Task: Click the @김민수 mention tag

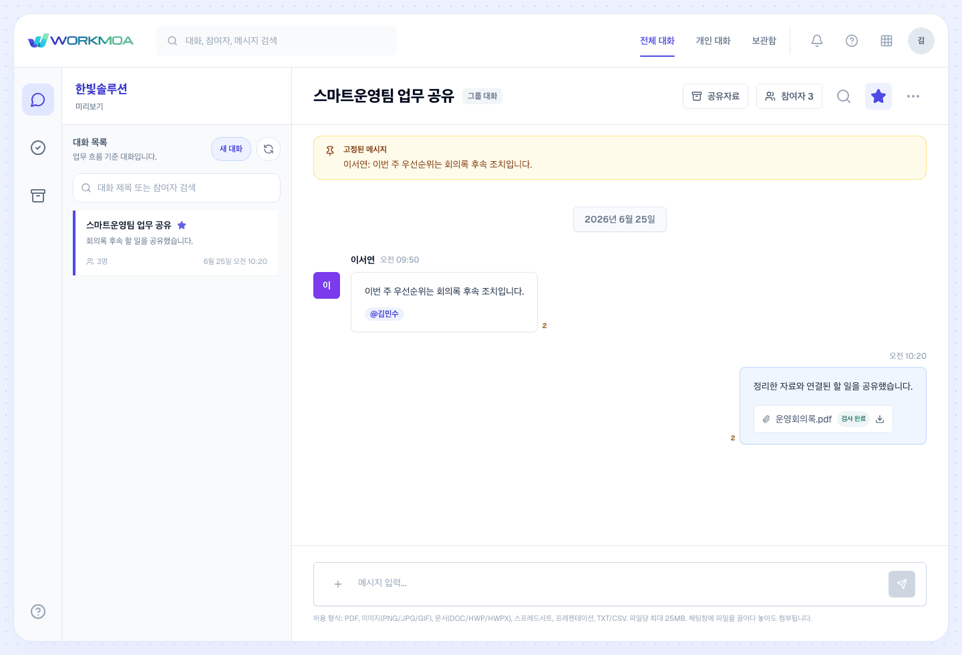Action: pos(384,314)
